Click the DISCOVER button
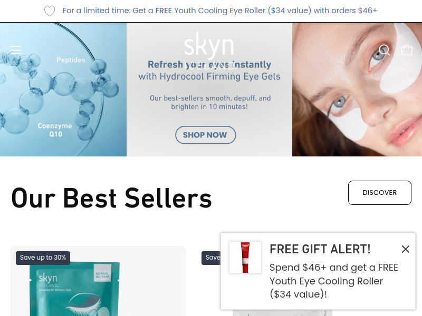 379,193
